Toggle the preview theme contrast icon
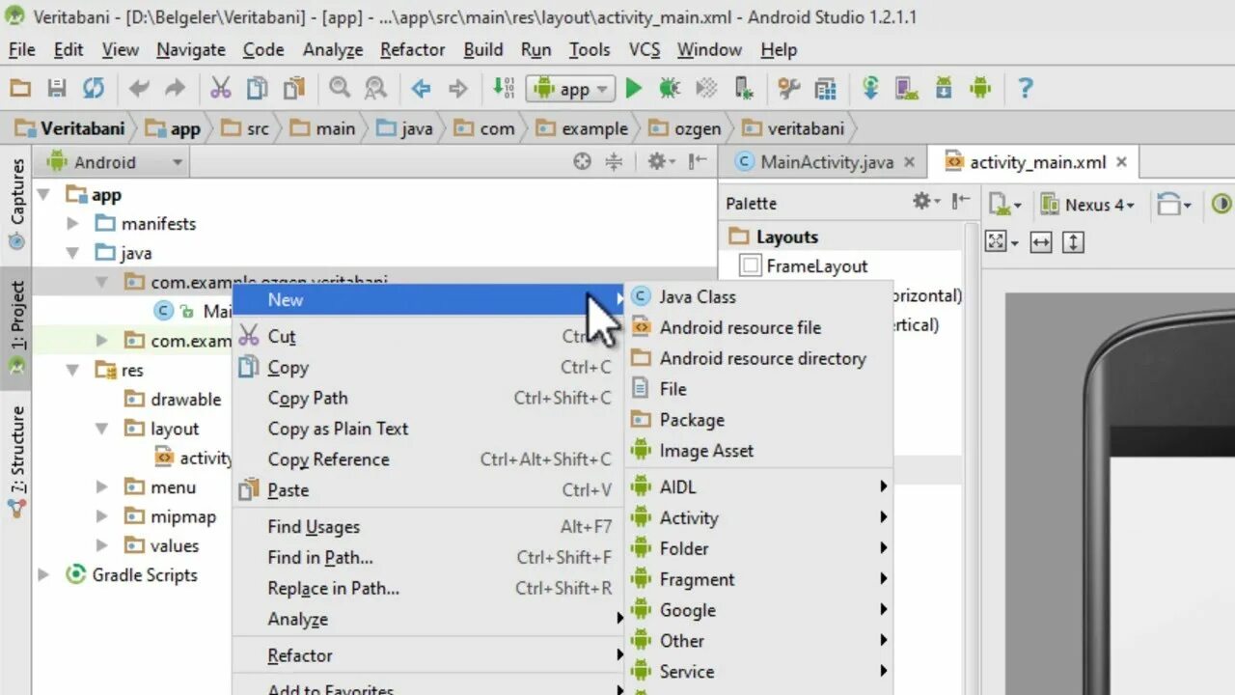Image resolution: width=1235 pixels, height=695 pixels. (x=1222, y=205)
